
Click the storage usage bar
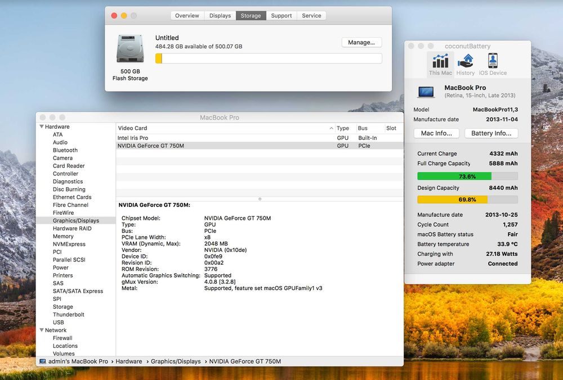click(x=269, y=58)
